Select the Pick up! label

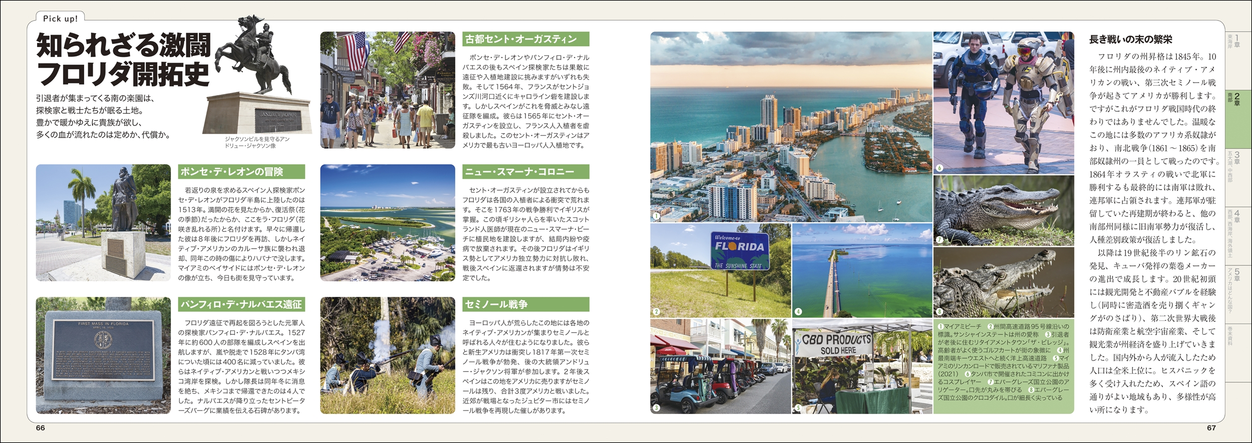[60, 19]
